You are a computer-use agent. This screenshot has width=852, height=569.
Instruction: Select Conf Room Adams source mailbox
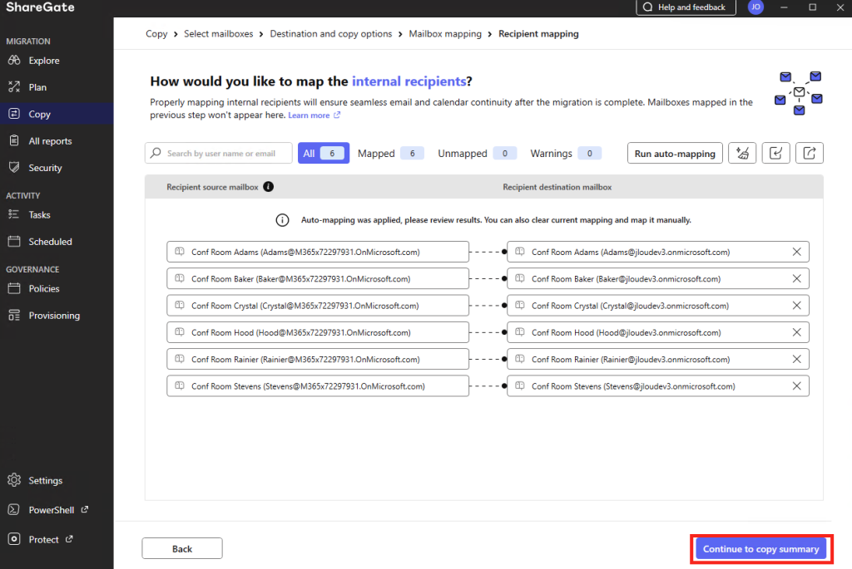coord(318,252)
